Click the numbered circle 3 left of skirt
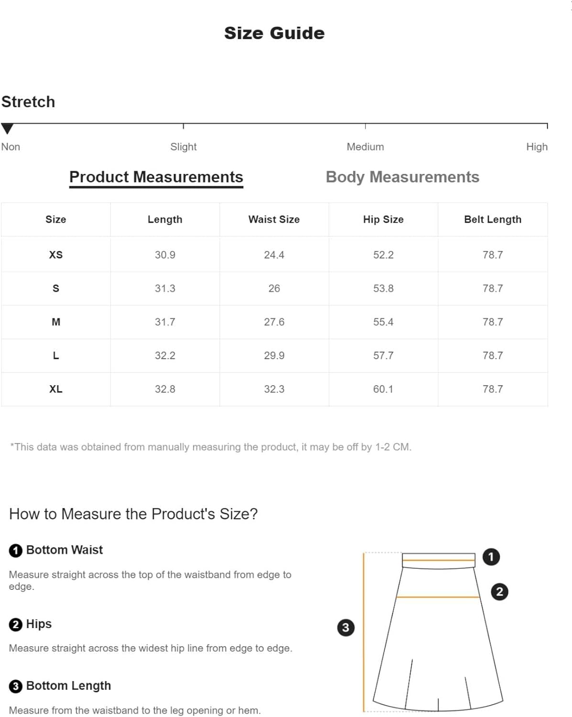 [345, 627]
